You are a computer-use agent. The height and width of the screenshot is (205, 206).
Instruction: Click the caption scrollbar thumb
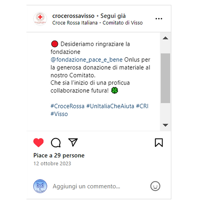tap(165, 78)
